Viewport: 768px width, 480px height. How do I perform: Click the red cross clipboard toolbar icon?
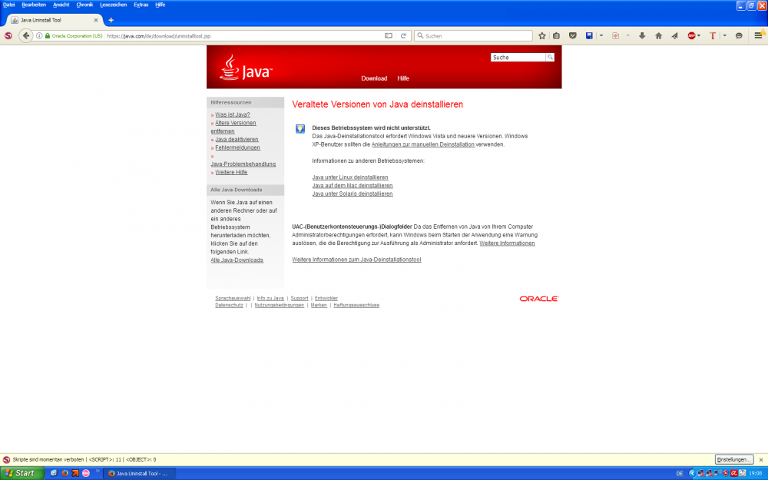coord(616,36)
